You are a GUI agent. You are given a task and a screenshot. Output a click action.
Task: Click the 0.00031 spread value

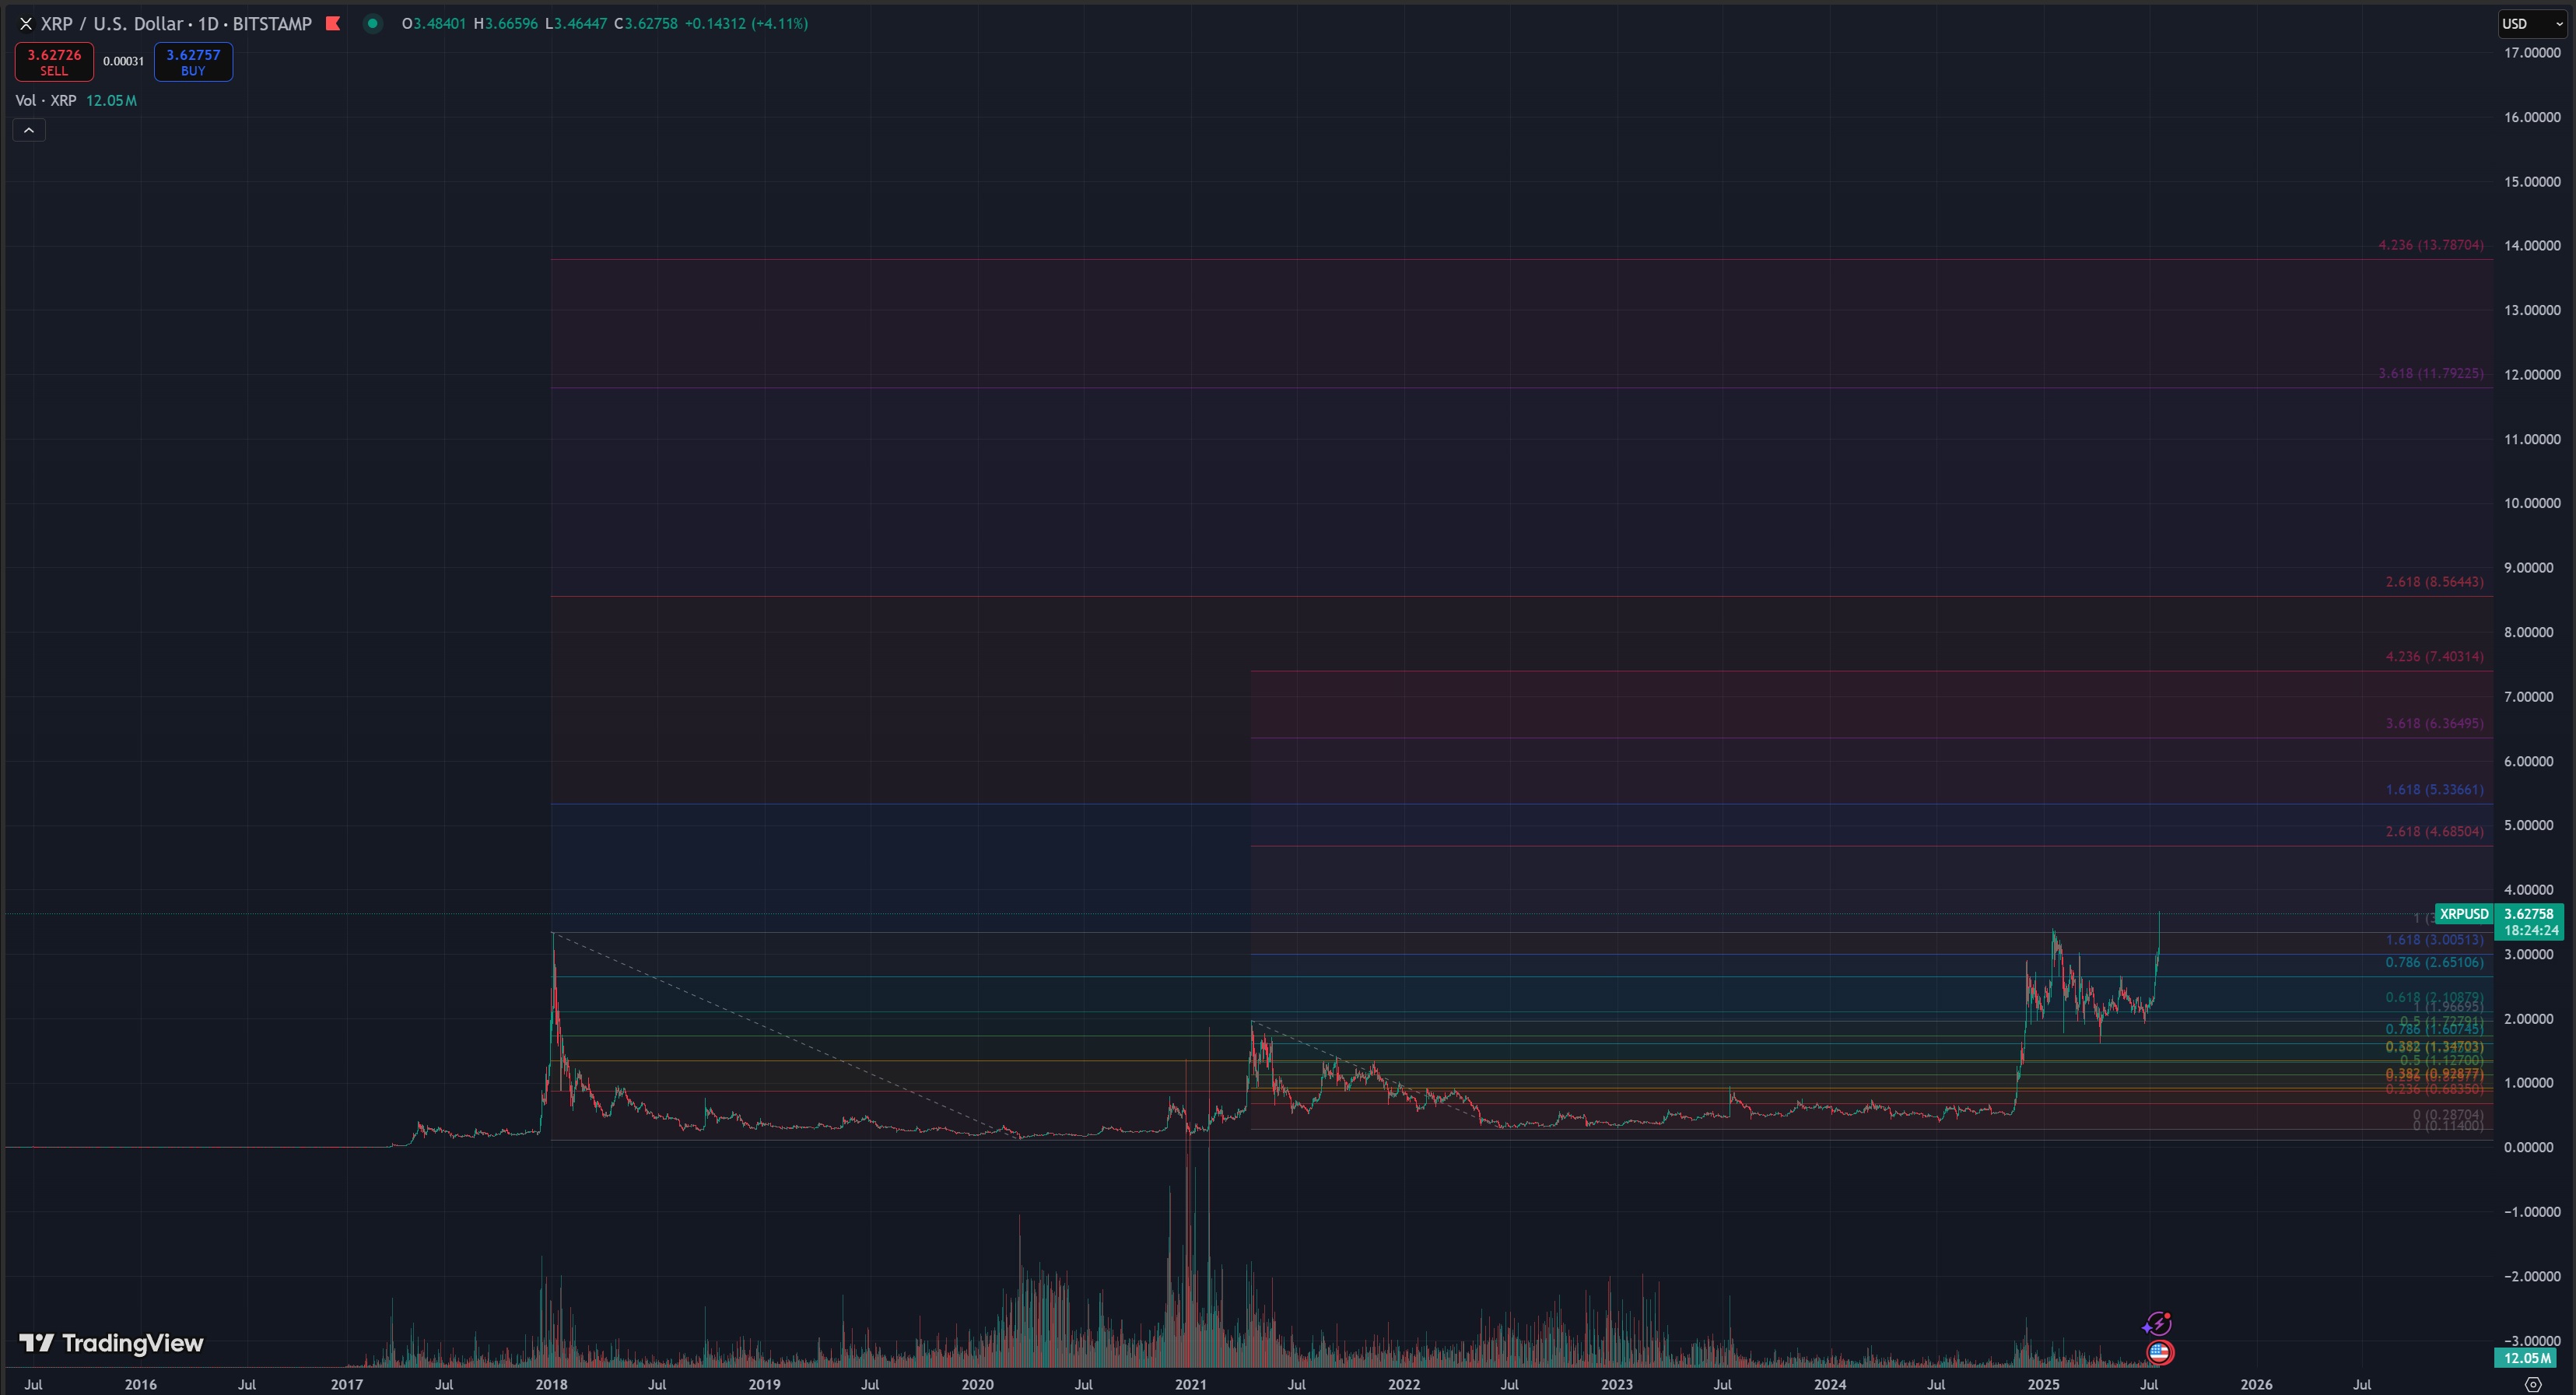[124, 62]
